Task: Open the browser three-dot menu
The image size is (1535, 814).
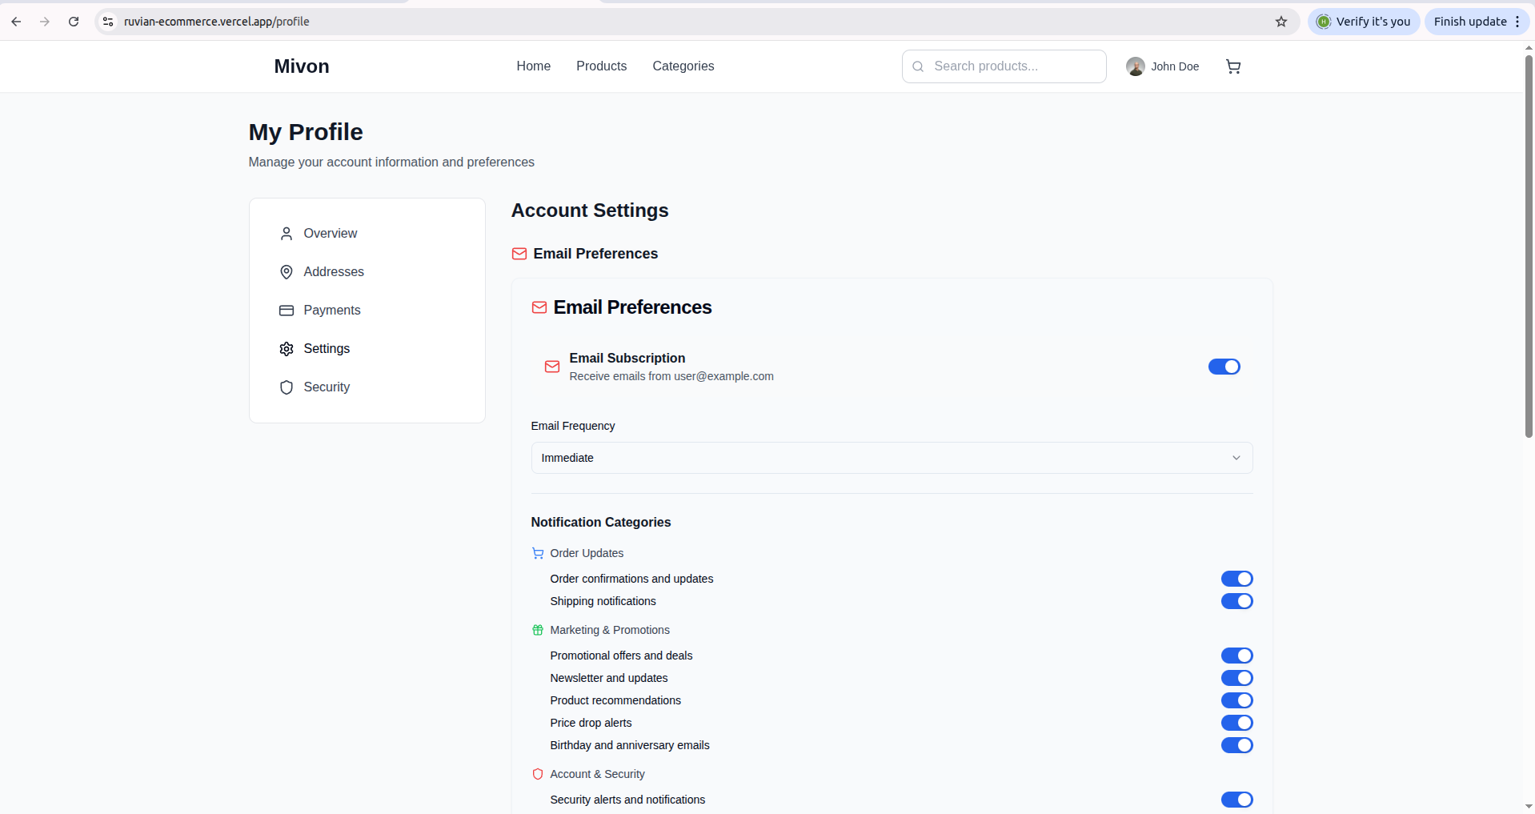Action: pyautogui.click(x=1517, y=22)
